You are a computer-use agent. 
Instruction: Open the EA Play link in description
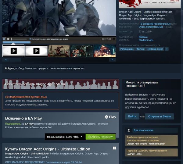coord(29,124)
